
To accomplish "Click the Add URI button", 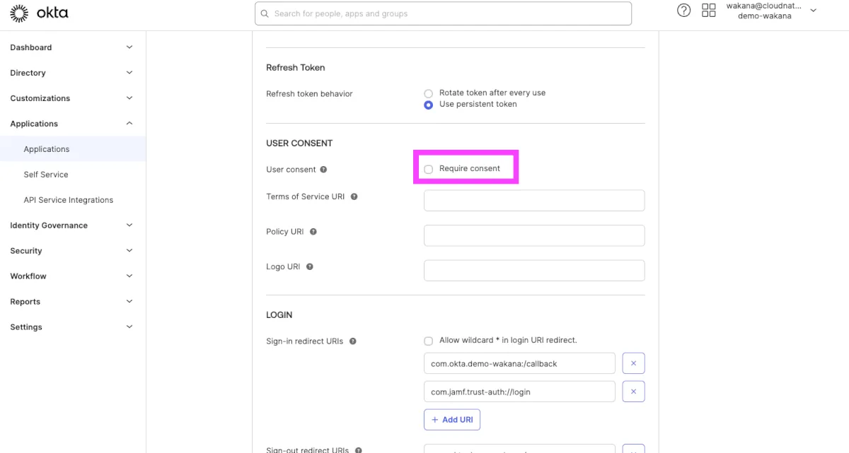I will coord(452,420).
